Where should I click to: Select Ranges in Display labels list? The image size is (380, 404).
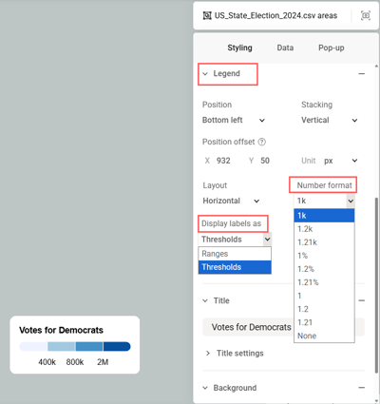(x=235, y=254)
